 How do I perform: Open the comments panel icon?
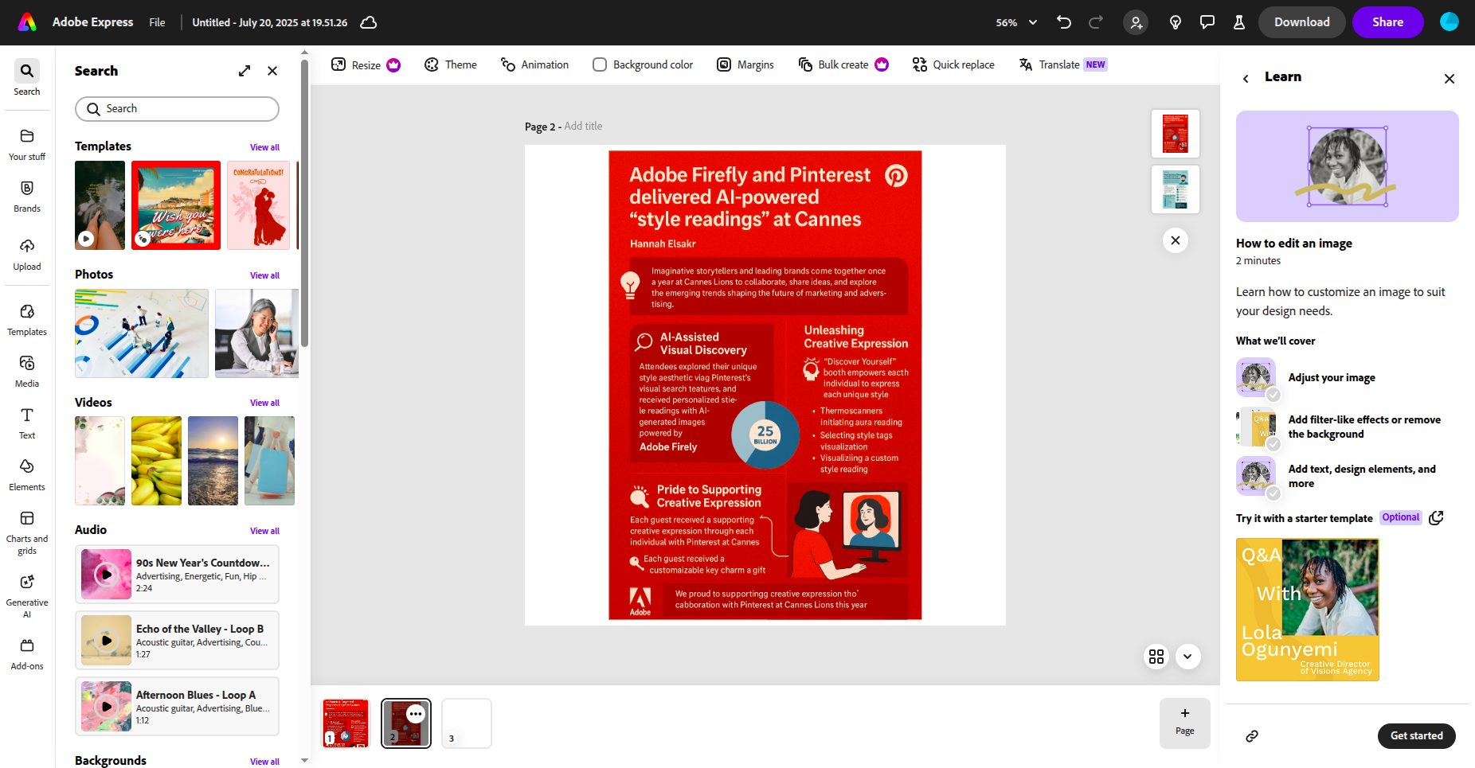(1207, 22)
